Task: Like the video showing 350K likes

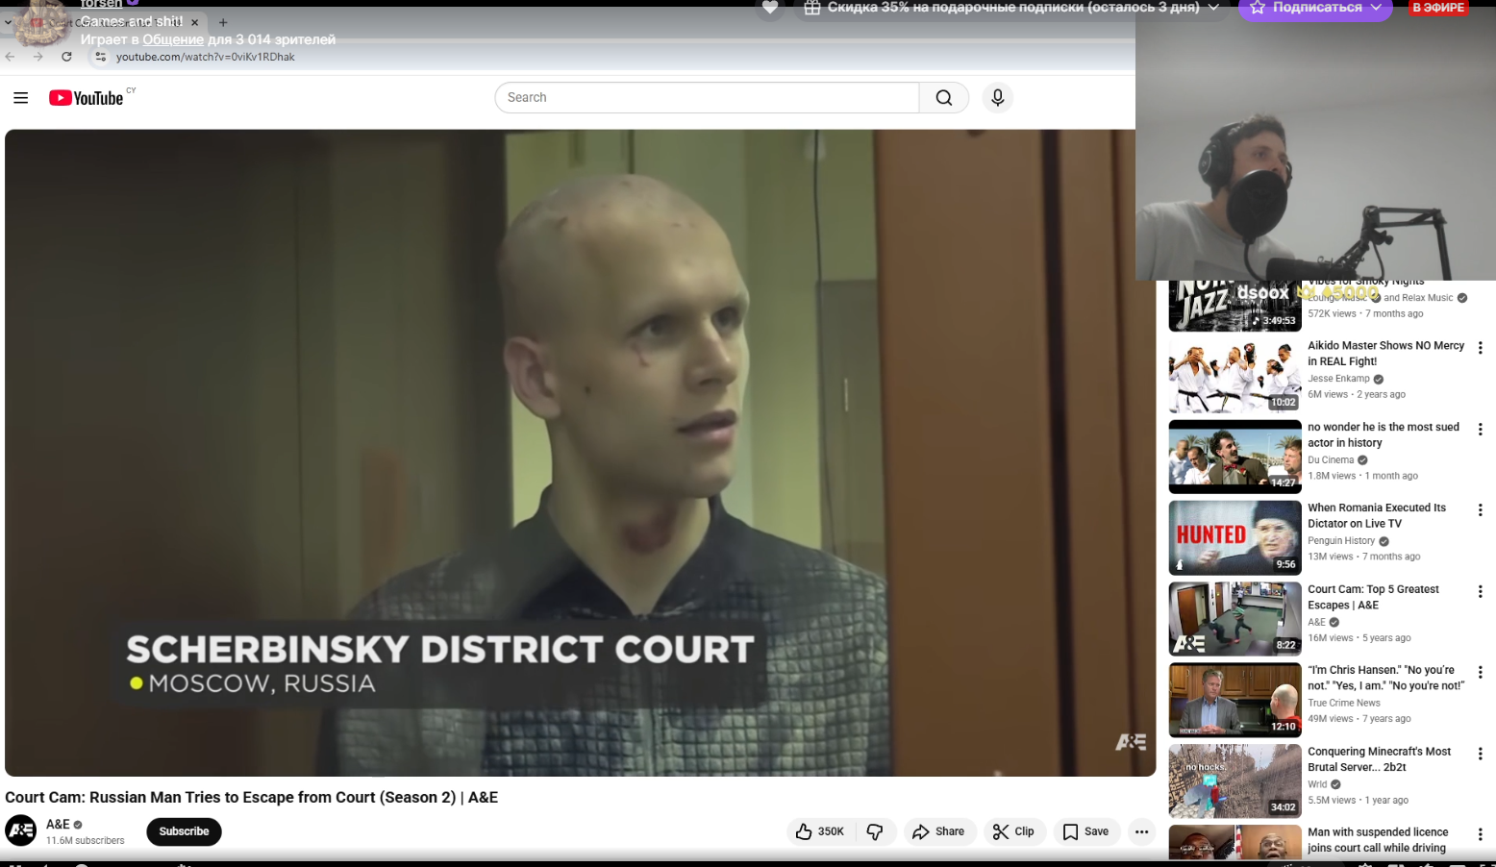Action: (819, 831)
